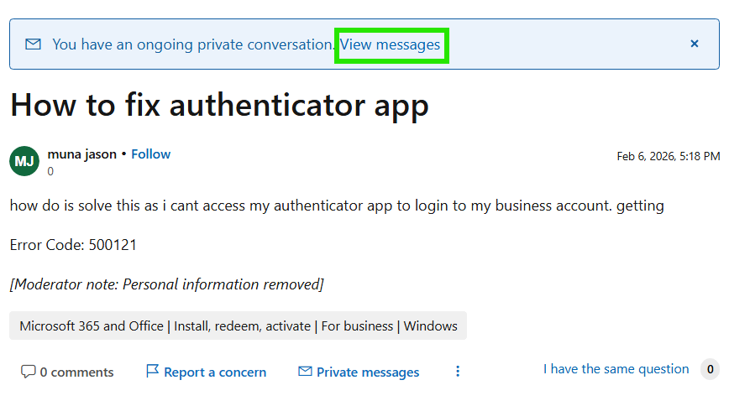This screenshot has width=729, height=401.
Task: Report a concern about this post
Action: point(206,372)
